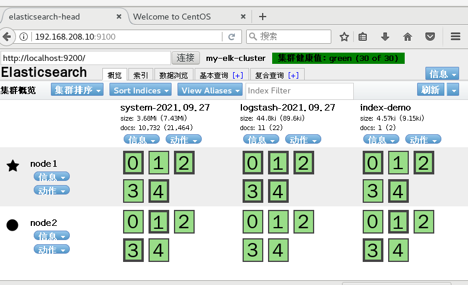Add new 复合查询 tab via [+]
Screen dimensions: 468x285
tap(293, 75)
